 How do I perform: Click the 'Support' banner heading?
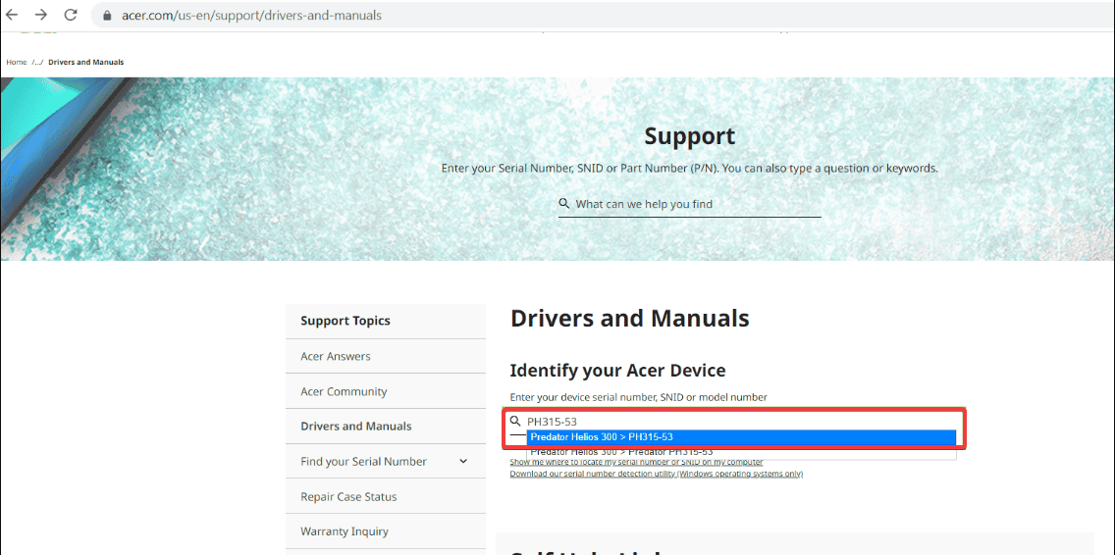(690, 135)
